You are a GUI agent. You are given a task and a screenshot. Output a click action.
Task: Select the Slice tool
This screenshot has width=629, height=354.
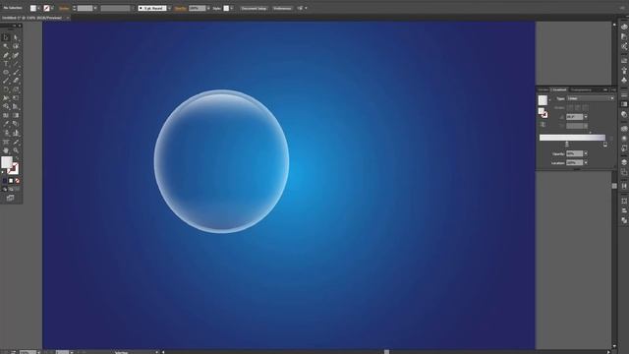click(x=16, y=142)
